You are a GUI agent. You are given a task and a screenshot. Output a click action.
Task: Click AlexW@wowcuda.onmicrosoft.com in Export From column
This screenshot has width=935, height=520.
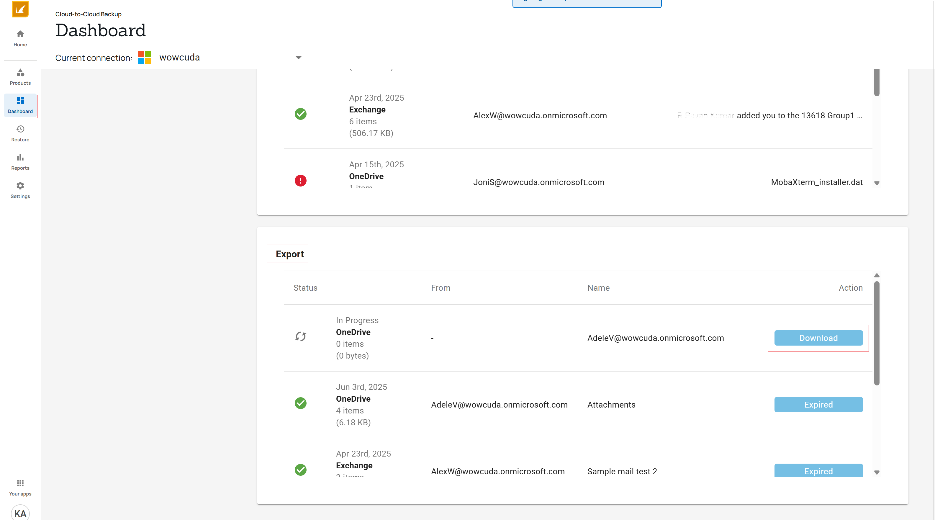pos(498,471)
